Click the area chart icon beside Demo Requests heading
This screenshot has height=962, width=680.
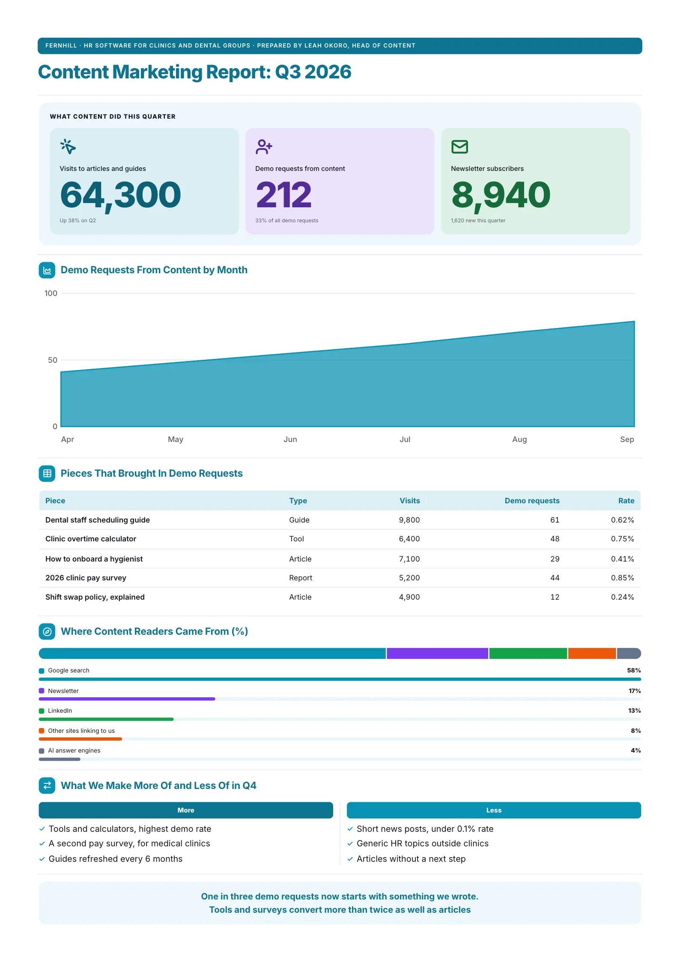[x=47, y=270]
